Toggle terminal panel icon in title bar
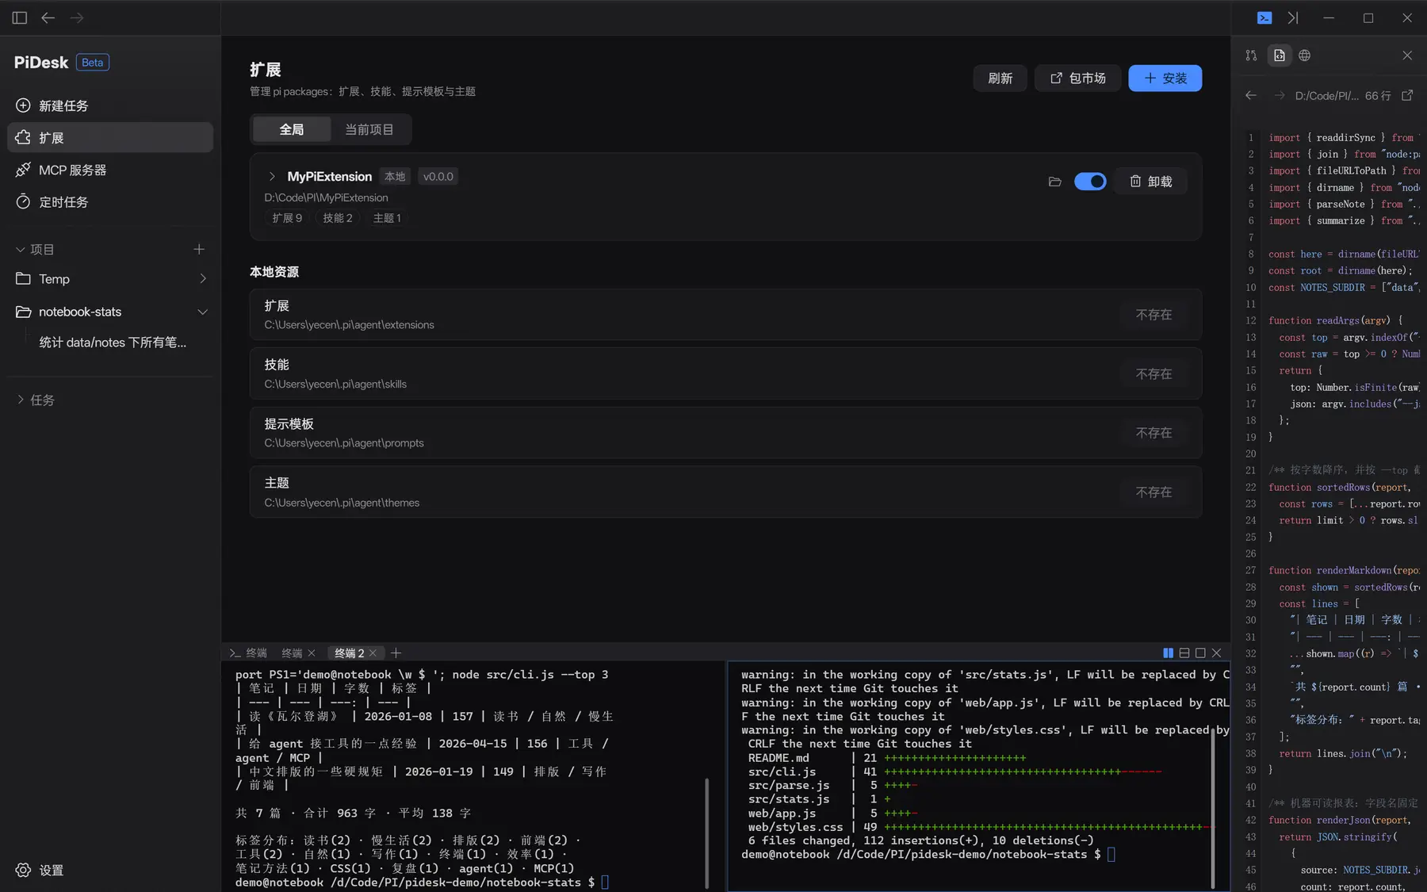The width and height of the screenshot is (1427, 892). (1264, 17)
